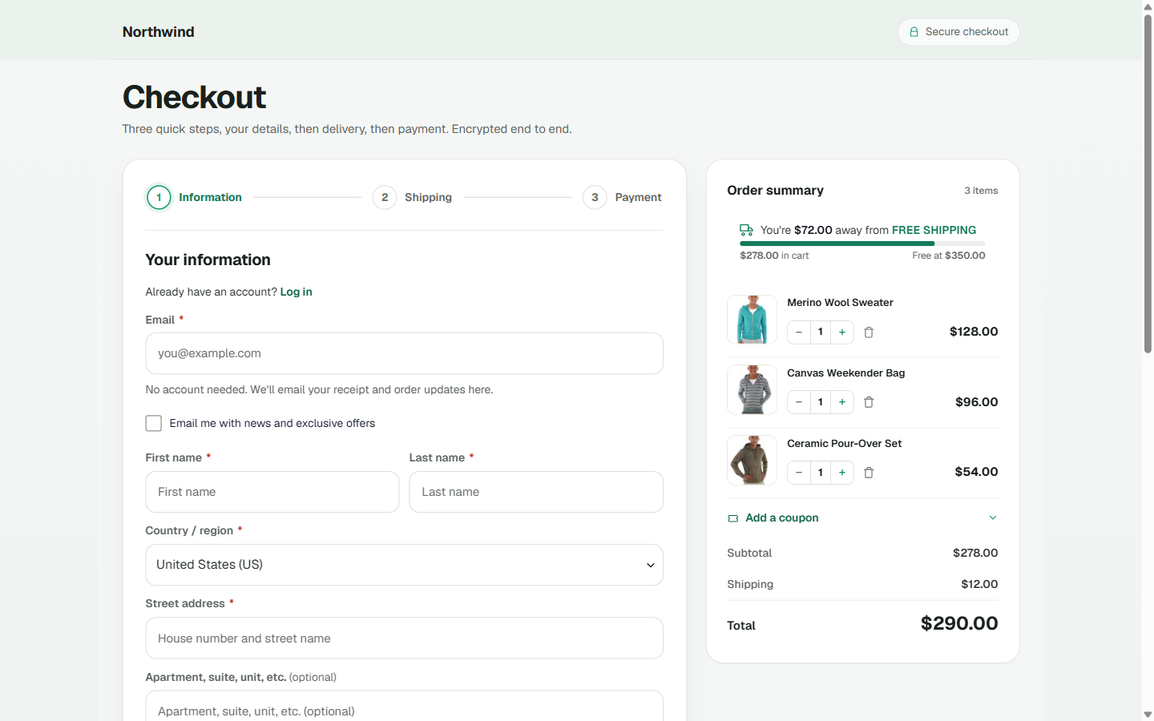Increase Canvas Weekender Bag quantity with plus

[x=842, y=402]
